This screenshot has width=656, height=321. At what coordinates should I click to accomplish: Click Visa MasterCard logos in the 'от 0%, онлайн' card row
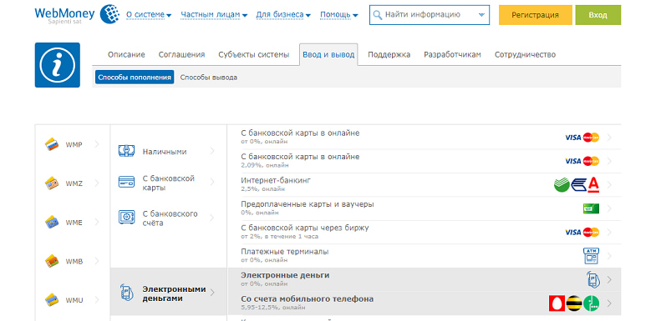point(582,138)
